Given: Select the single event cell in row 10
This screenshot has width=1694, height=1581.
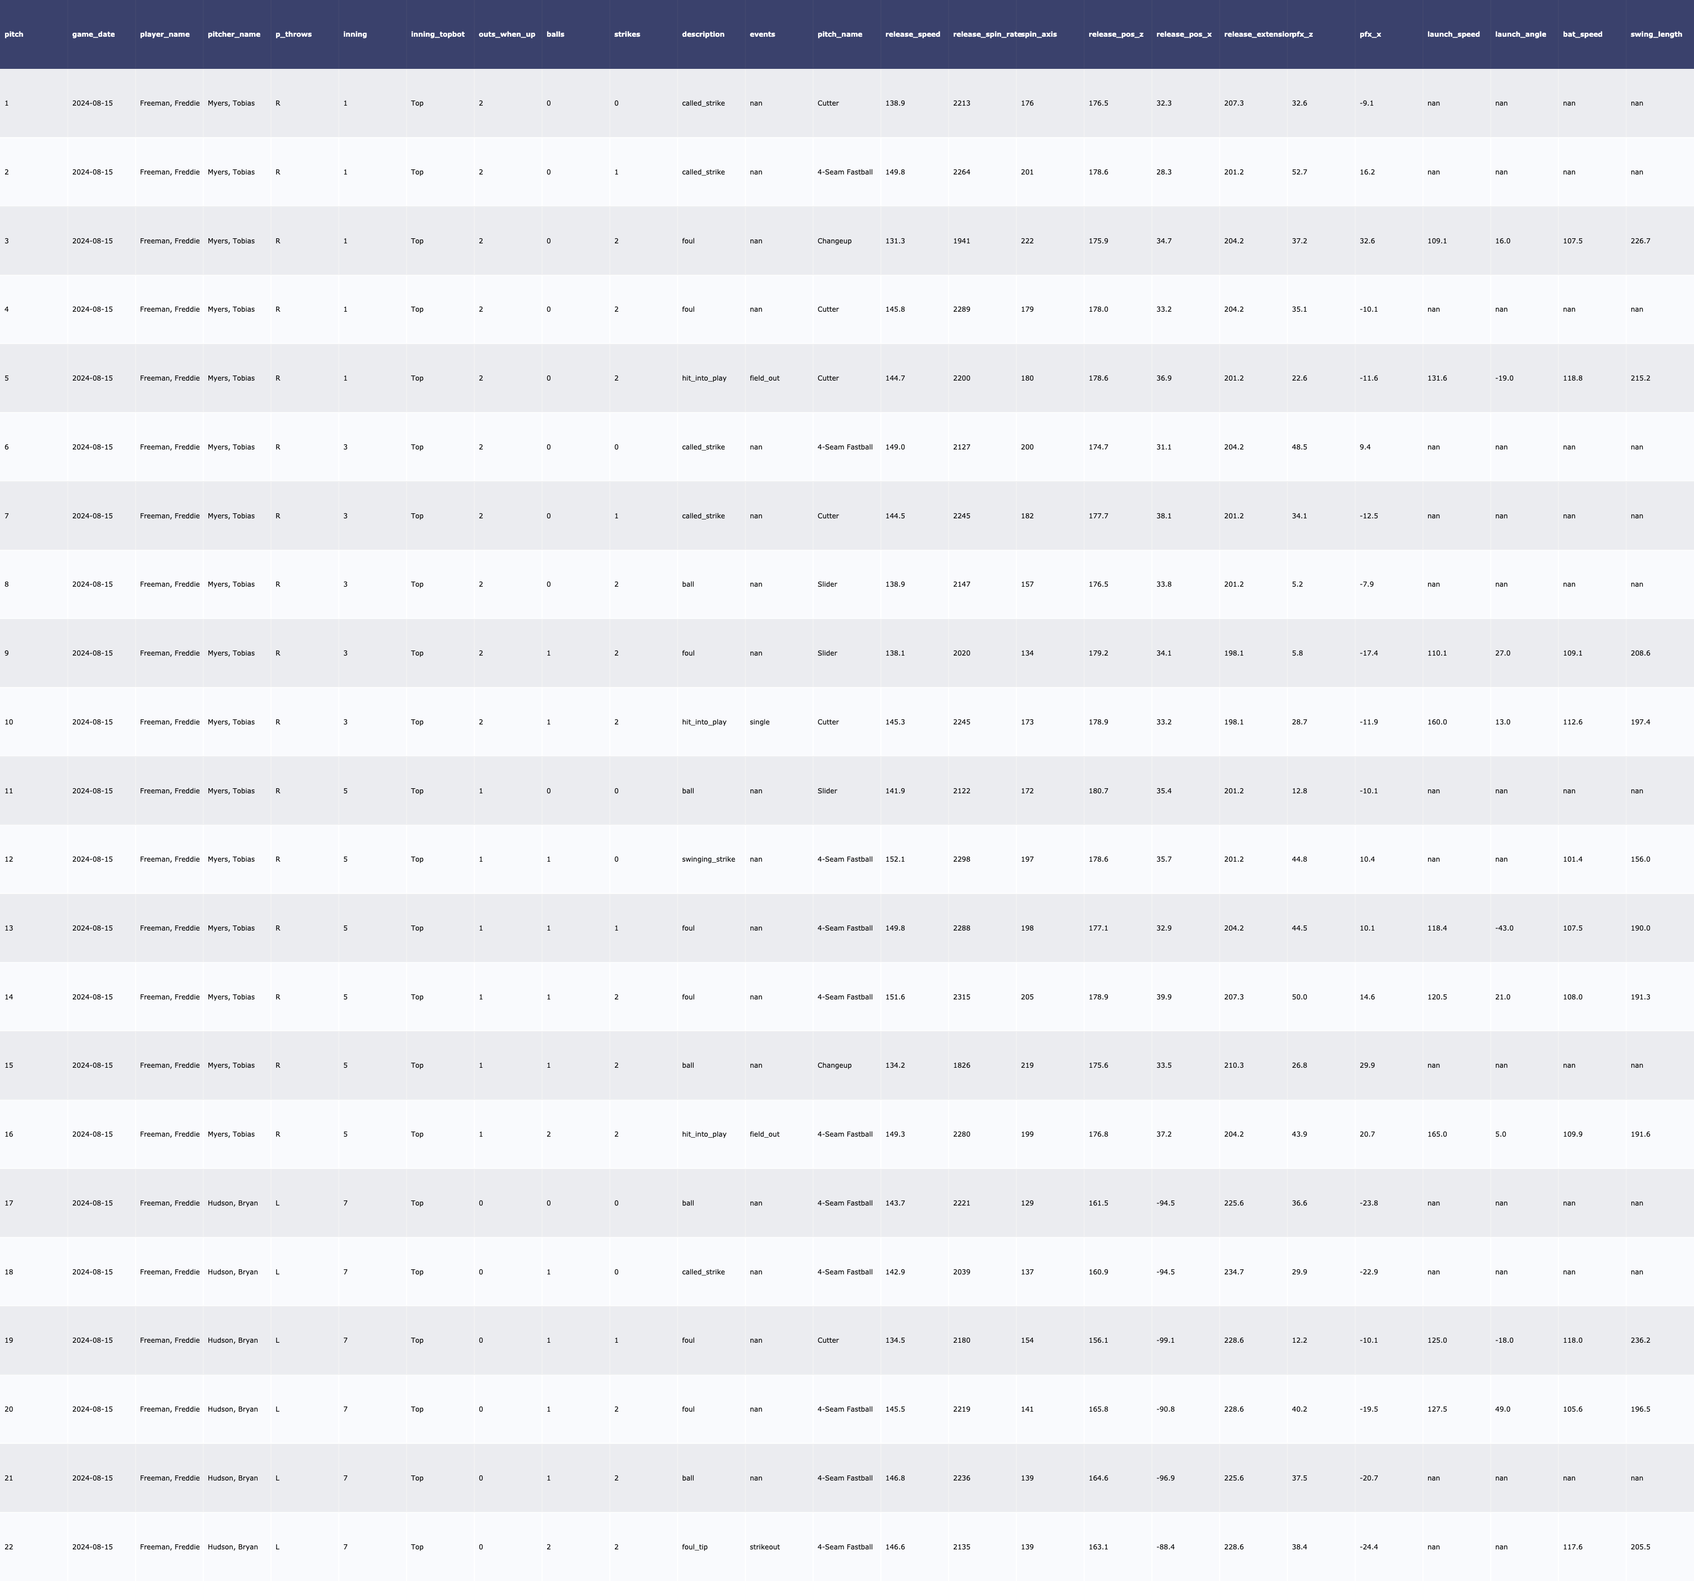Looking at the screenshot, I should (x=759, y=722).
